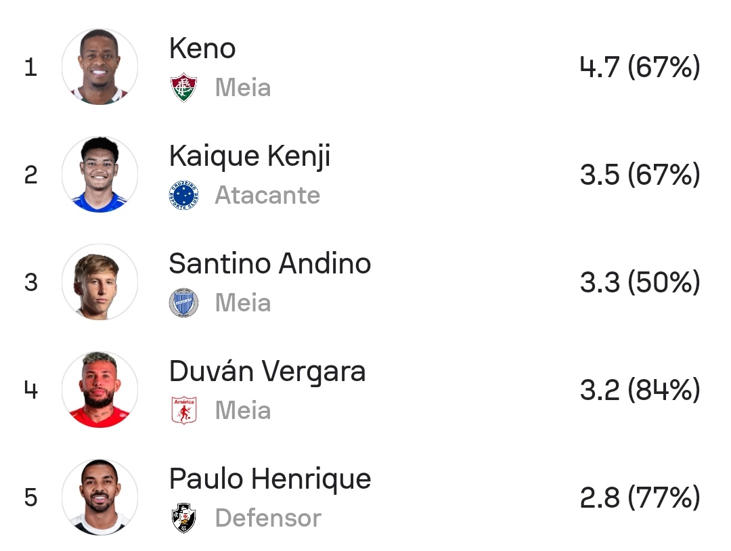Click the Vasco da Gama crest
The image size is (731, 551).
click(183, 519)
